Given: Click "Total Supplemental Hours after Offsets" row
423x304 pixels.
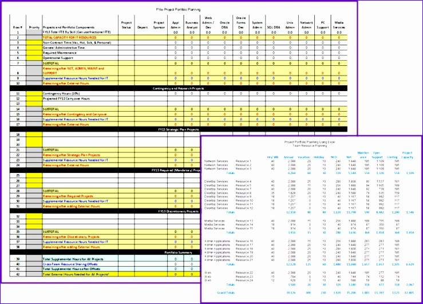Looking at the screenshot, I should (72, 269).
